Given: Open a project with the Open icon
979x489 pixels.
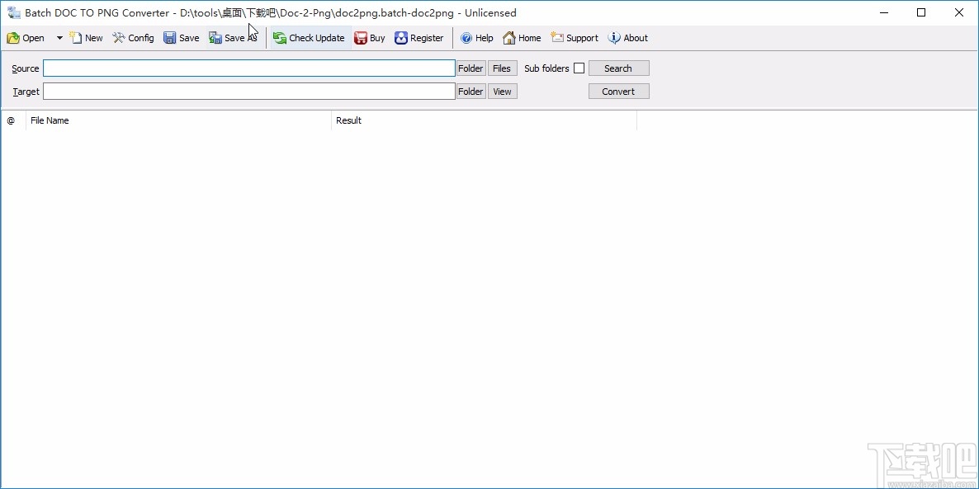Looking at the screenshot, I should click(x=26, y=38).
